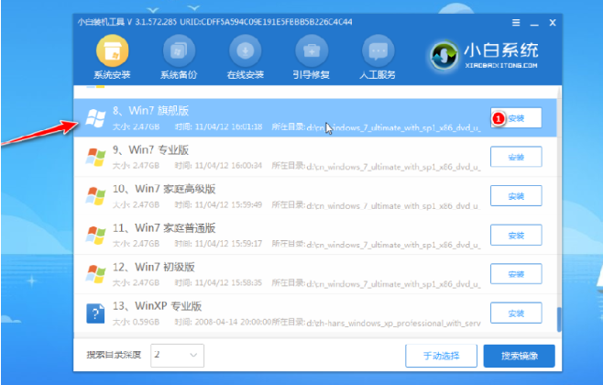
Task: Click WinXP path d:\zh-hans_windows_xp_professional text
Action: point(394,323)
